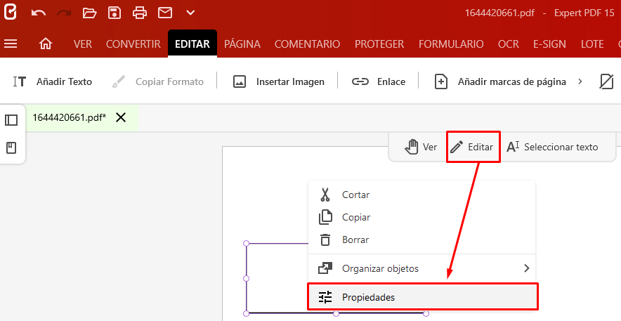The height and width of the screenshot is (321, 621).
Task: Choose Copiar from context menu
Action: click(421, 217)
